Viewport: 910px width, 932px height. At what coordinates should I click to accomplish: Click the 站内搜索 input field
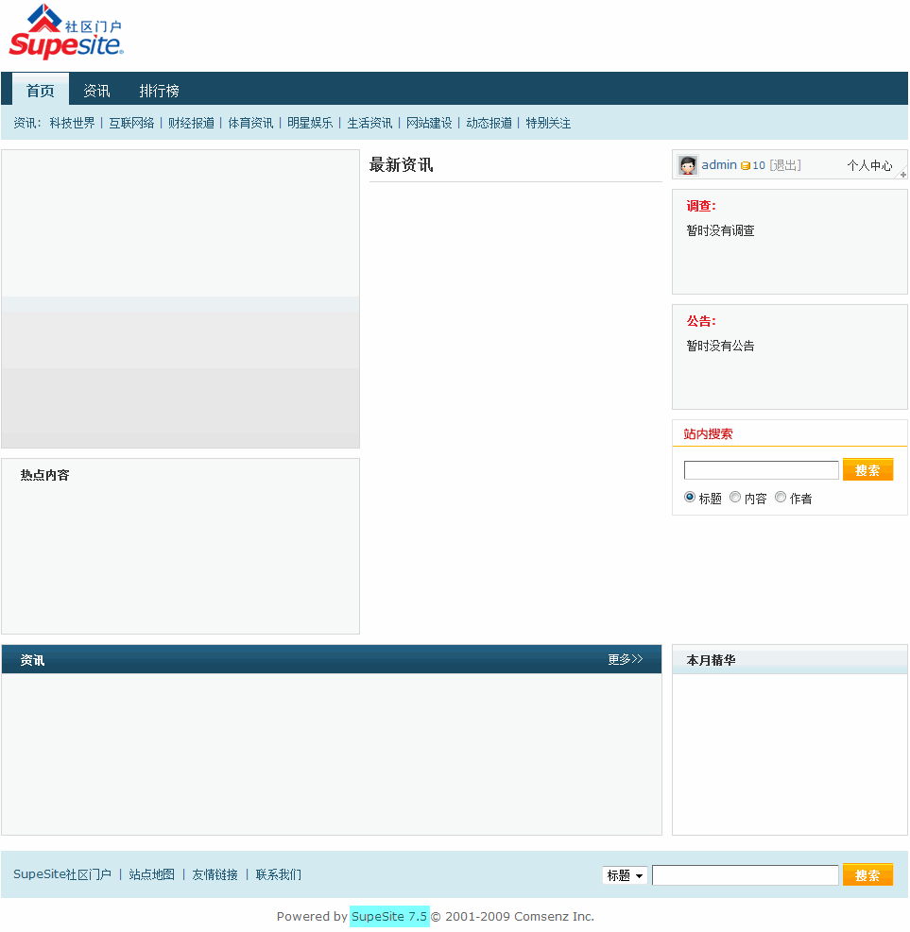point(761,469)
